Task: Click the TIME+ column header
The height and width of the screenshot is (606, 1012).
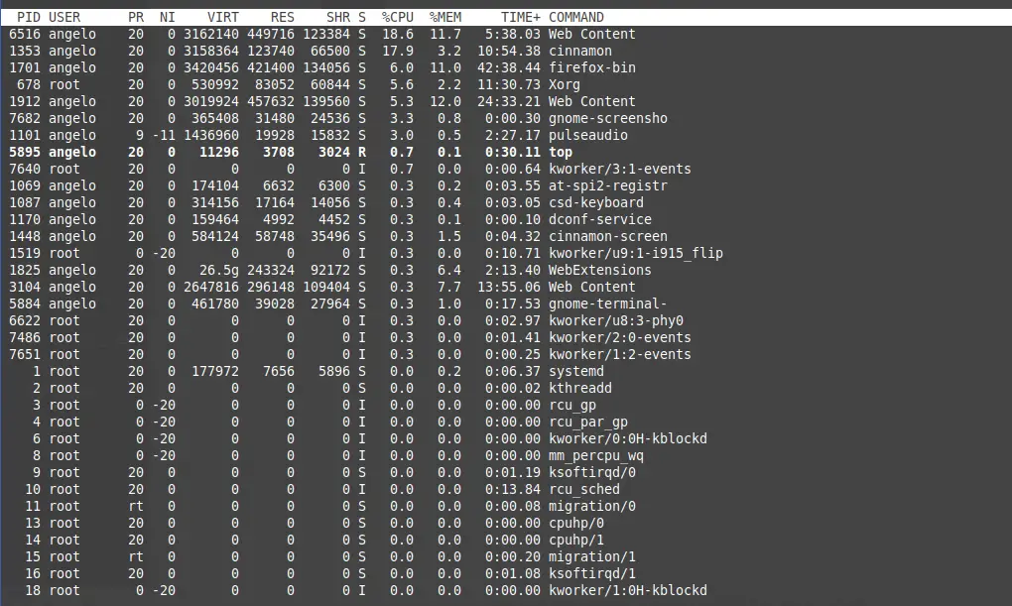Action: 521,18
